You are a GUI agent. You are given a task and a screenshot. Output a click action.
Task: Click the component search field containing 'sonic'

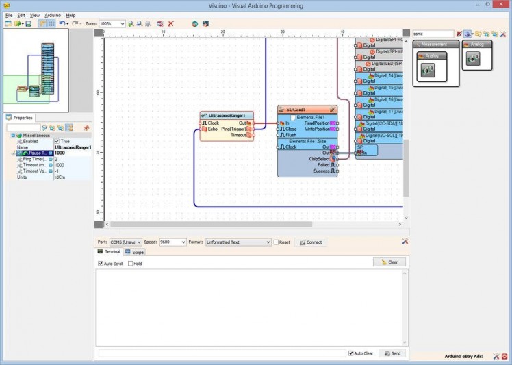tap(432, 34)
